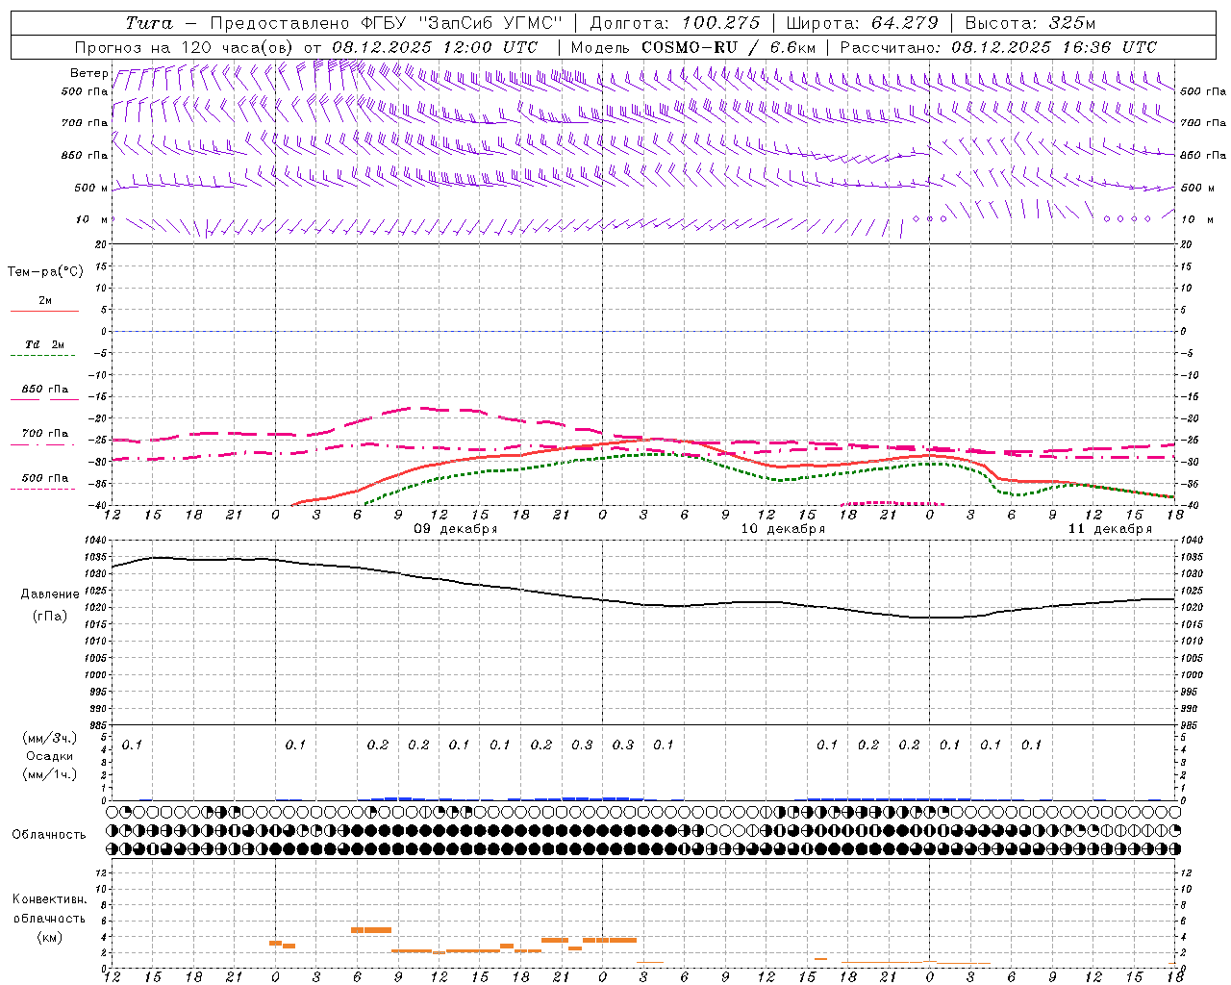Screen dimensions: 1231x985
Task: Click '1040' on the left pressure axis
Action: [x=97, y=541]
